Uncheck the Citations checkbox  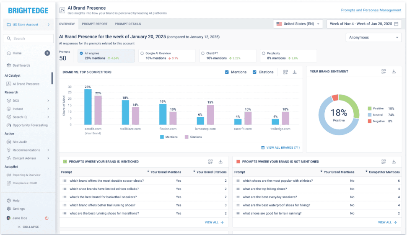click(254, 72)
